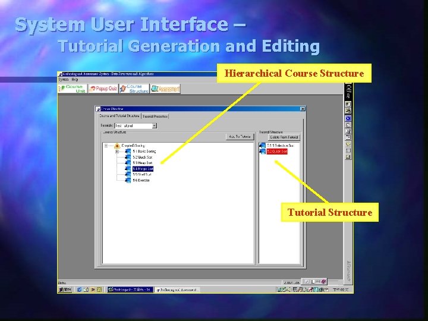The image size is (428, 321).
Task: Click the Test Tutorial field in Tutorials
Action: [x=133, y=125]
